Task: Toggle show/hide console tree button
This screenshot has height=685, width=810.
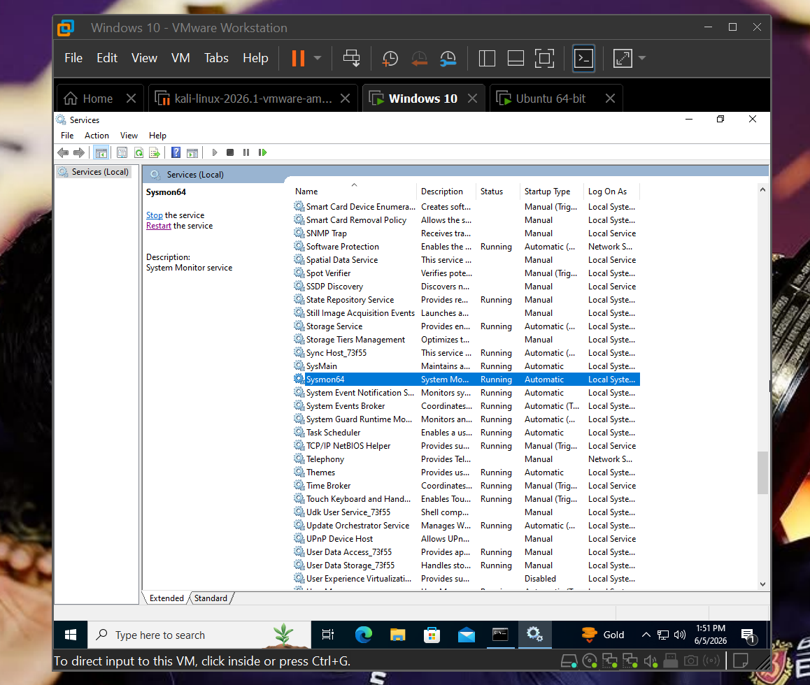Action: pos(101,152)
